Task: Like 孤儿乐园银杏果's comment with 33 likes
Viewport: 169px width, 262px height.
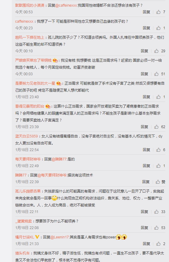Action: tap(156, 212)
